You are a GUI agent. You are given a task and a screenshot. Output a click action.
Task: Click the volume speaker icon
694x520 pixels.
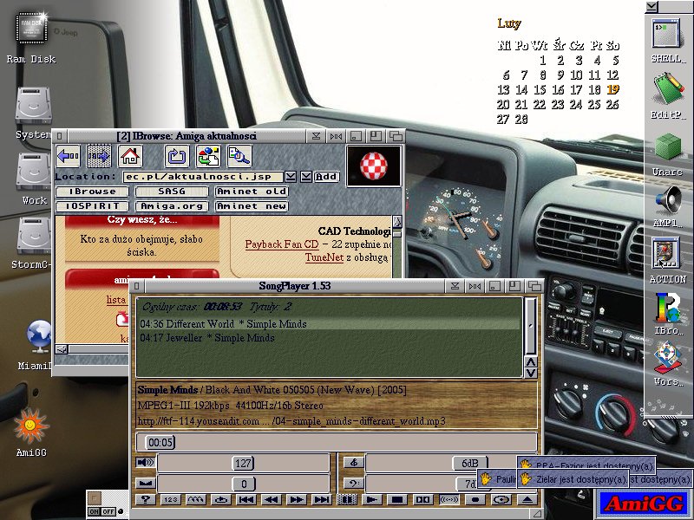click(x=145, y=463)
